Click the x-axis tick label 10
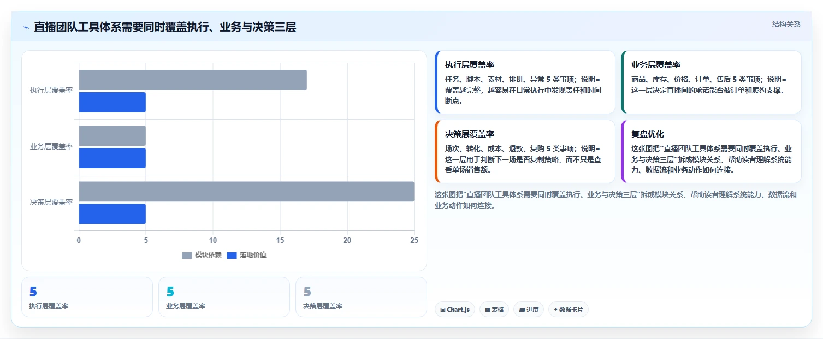 (213, 240)
